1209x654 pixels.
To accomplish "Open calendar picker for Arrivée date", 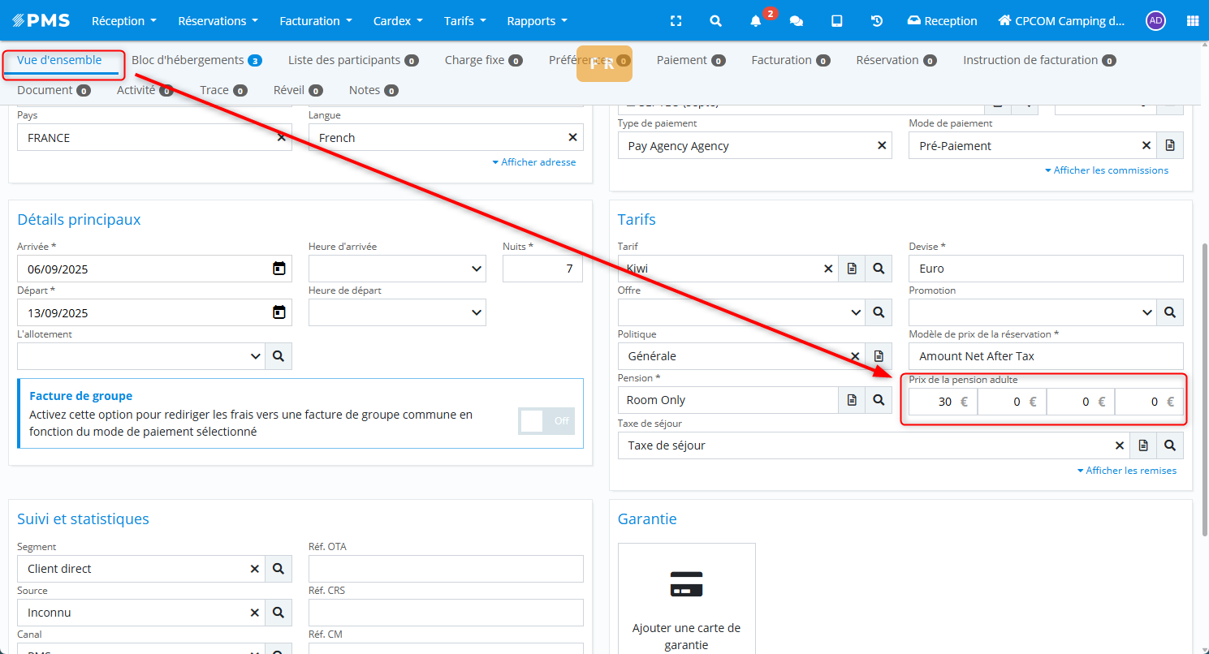I will pyautogui.click(x=279, y=269).
